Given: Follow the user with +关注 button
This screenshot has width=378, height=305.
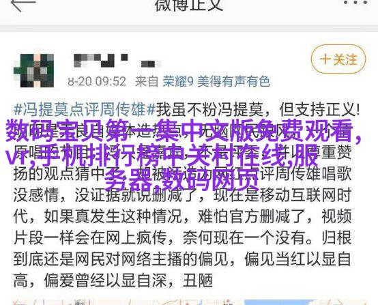Looking at the screenshot, I should tap(338, 59).
